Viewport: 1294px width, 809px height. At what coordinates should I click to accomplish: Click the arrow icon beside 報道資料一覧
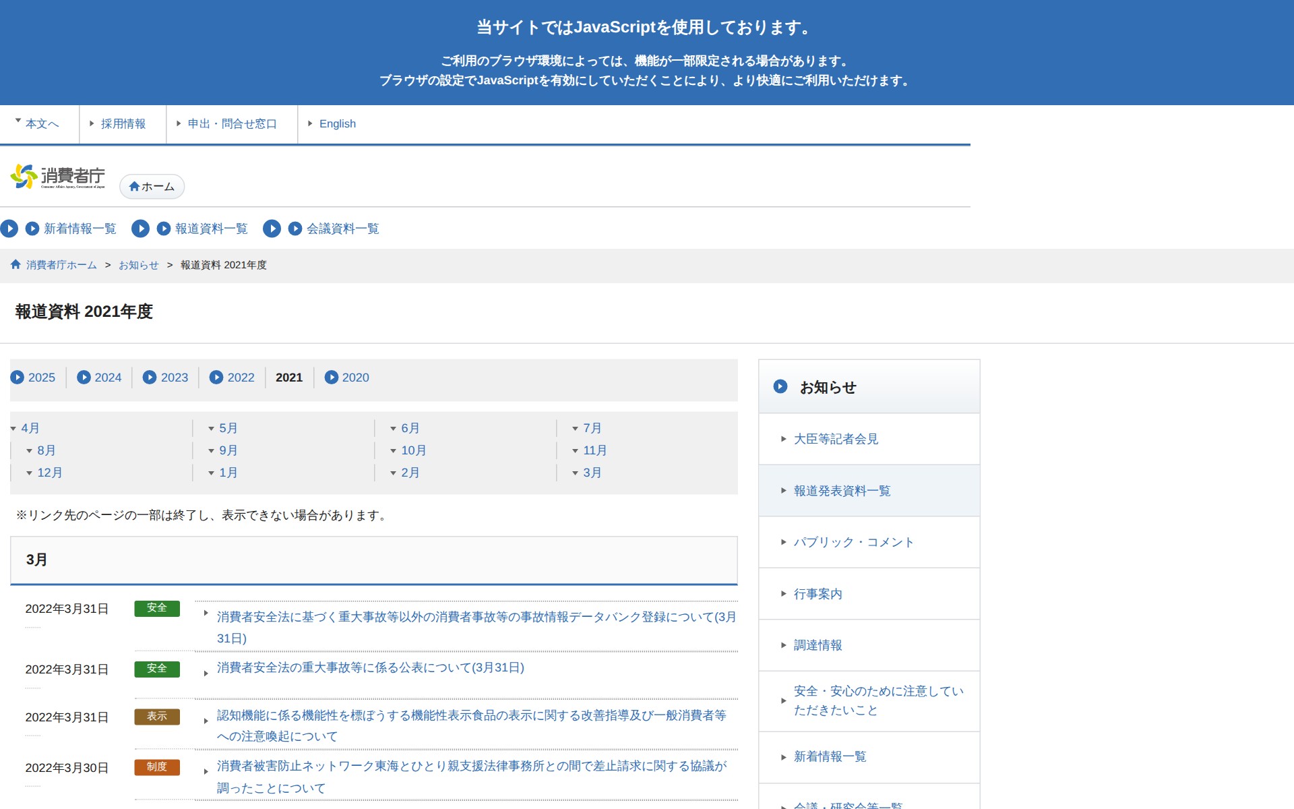click(162, 229)
